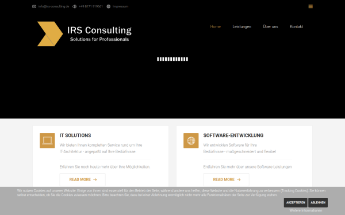Screen dimensions: 345x215
Task: Click the IT Solutions laptop icon
Action: [x=47, y=140]
